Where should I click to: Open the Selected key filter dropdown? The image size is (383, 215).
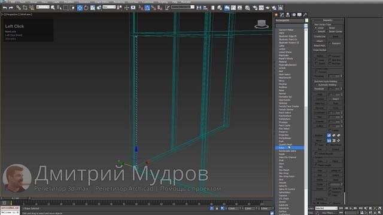(x=326, y=208)
